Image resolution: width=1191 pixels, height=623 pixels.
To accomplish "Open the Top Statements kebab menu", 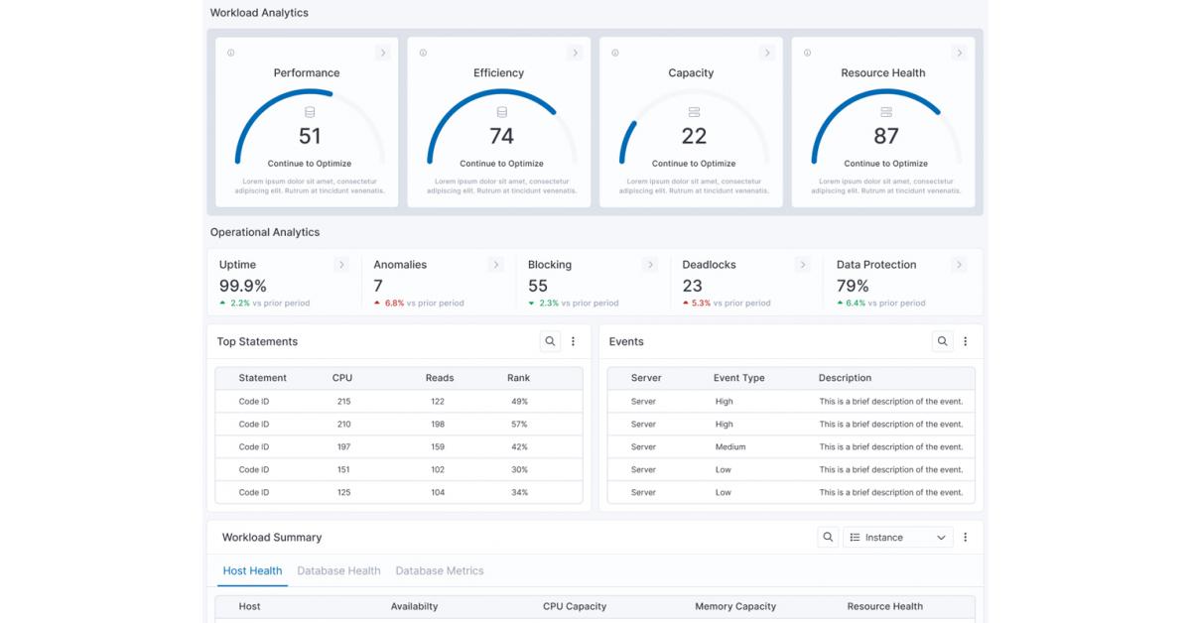I will pos(573,341).
